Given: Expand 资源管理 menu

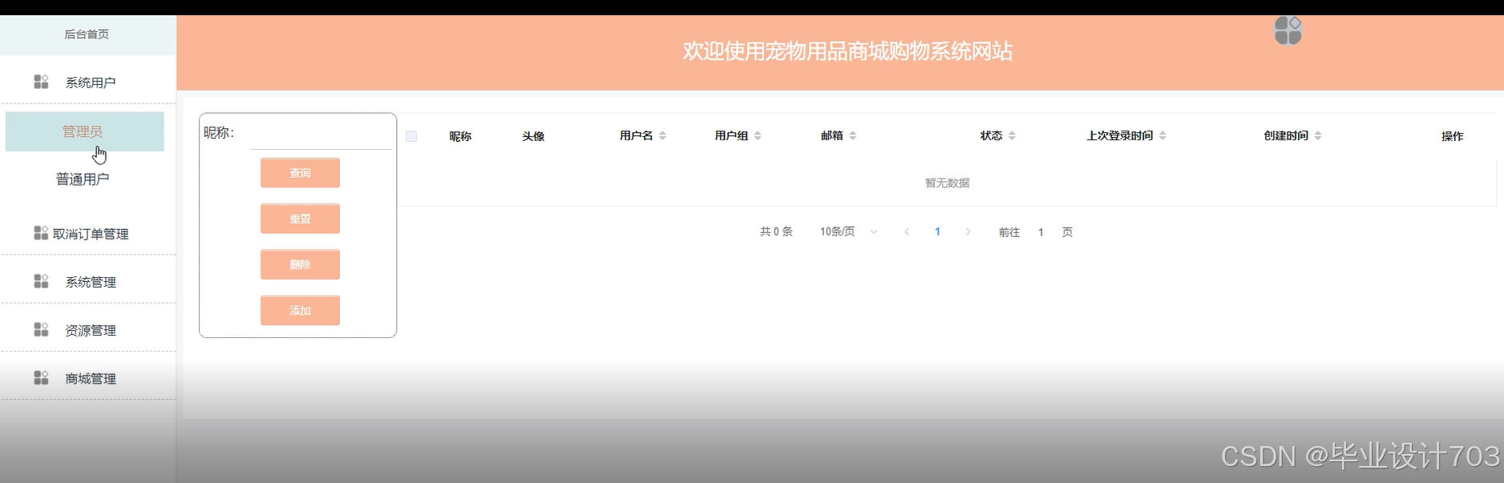Looking at the screenshot, I should [x=88, y=330].
